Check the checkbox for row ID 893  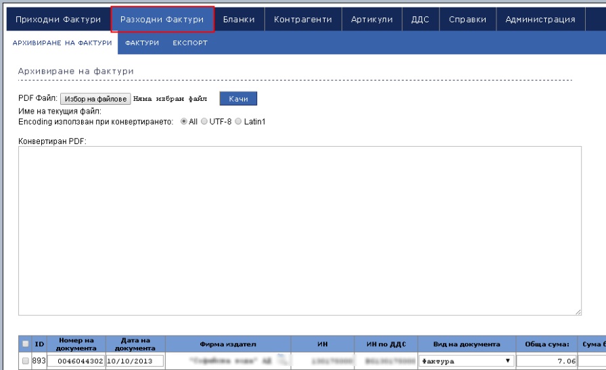tap(26, 361)
